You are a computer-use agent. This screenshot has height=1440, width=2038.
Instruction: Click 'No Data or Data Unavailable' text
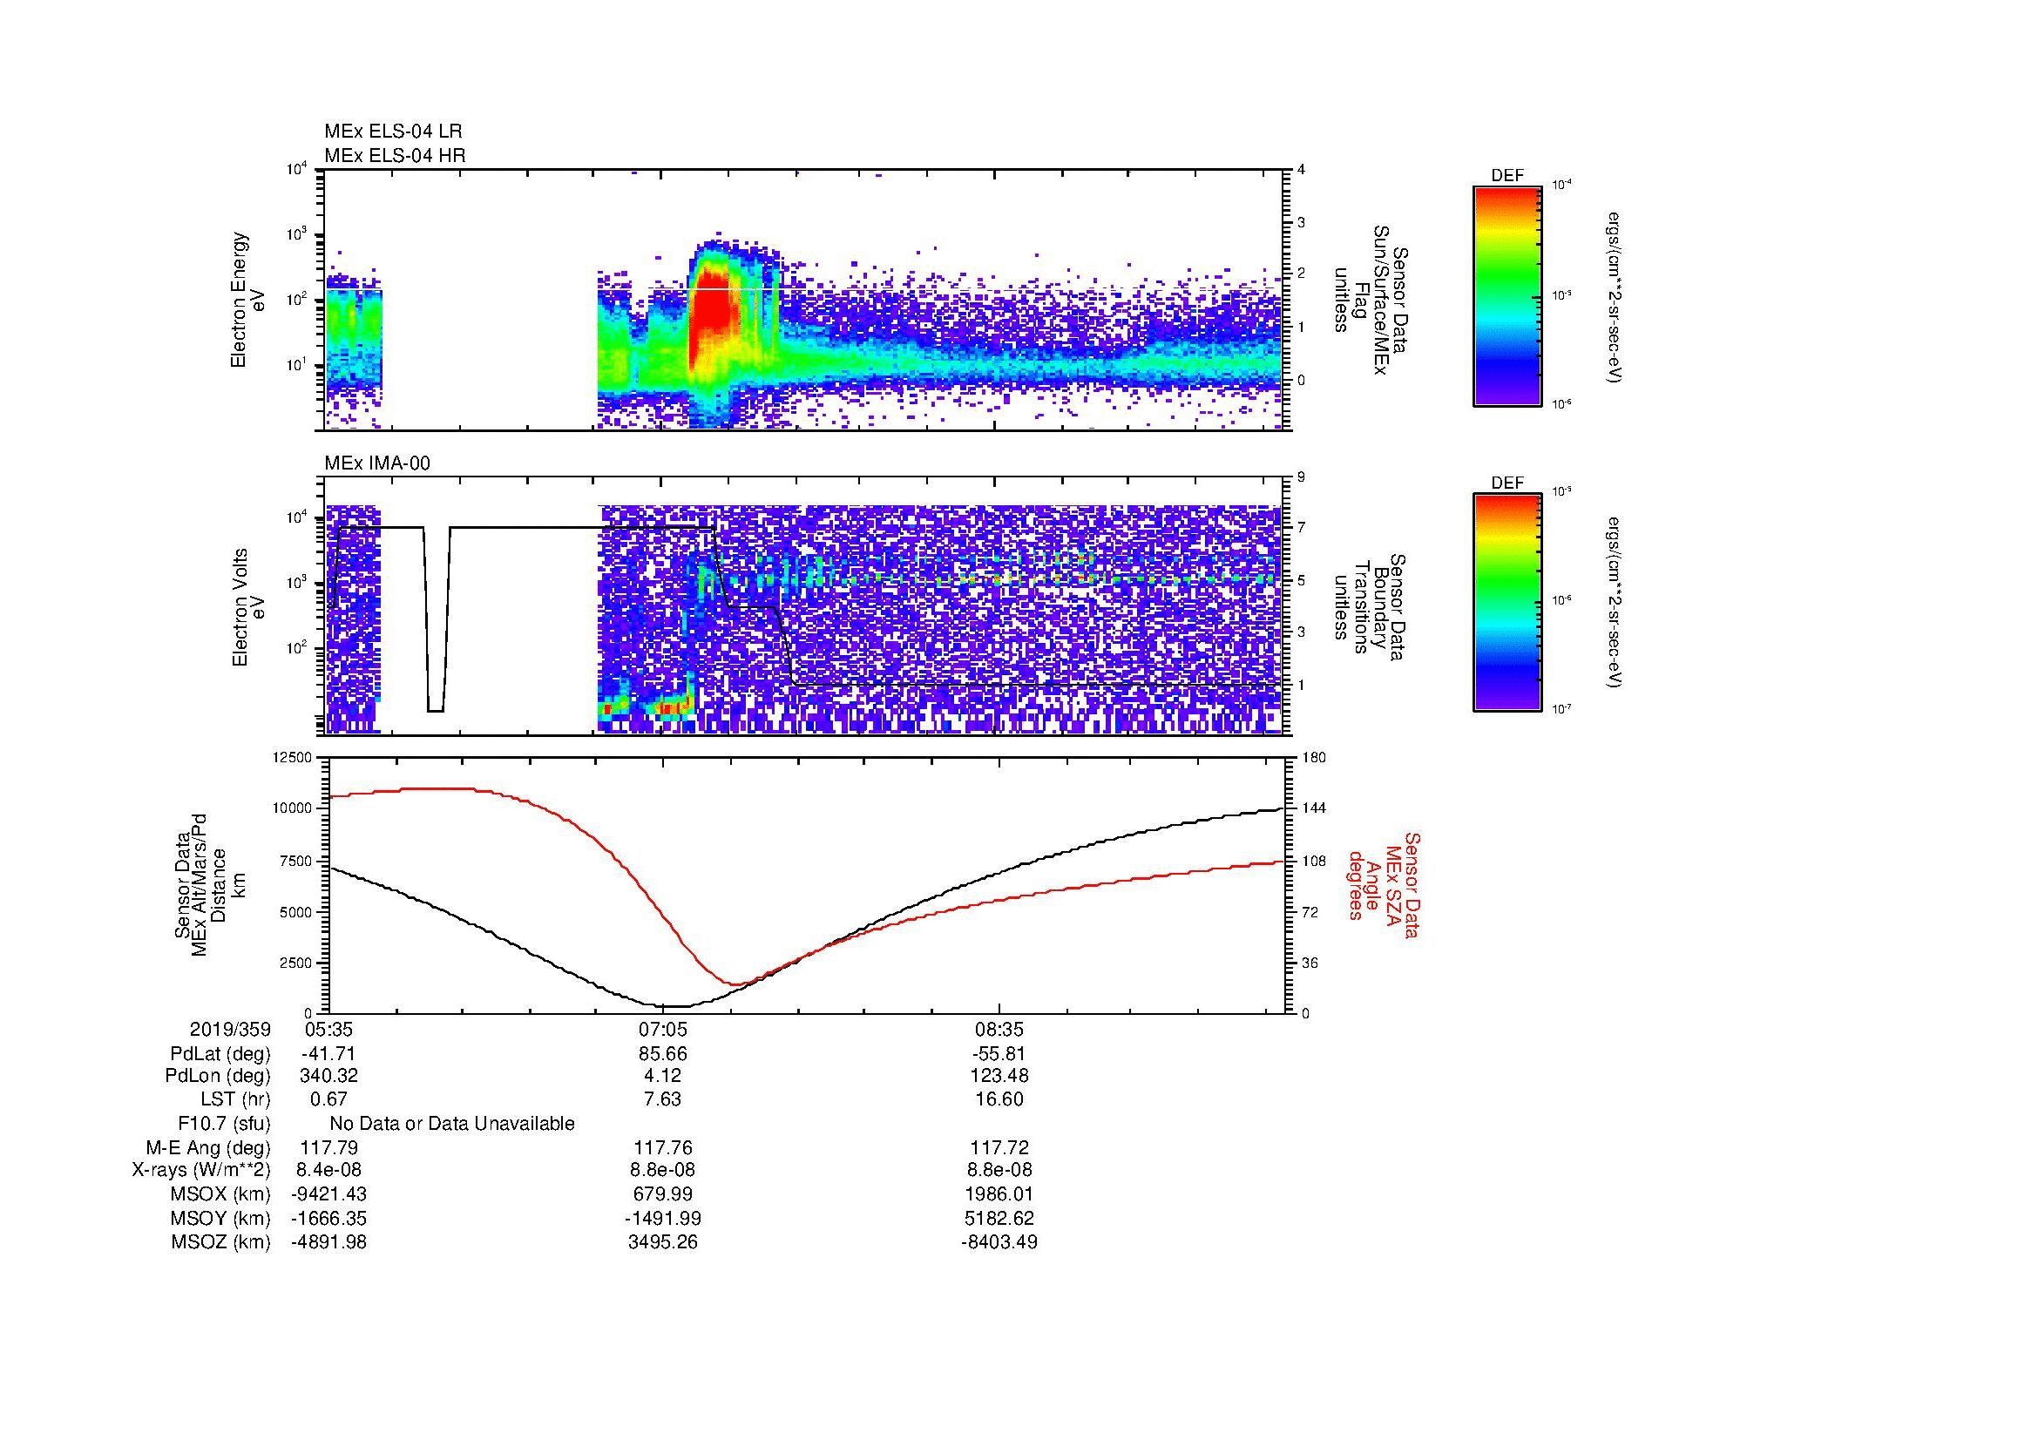click(452, 1124)
